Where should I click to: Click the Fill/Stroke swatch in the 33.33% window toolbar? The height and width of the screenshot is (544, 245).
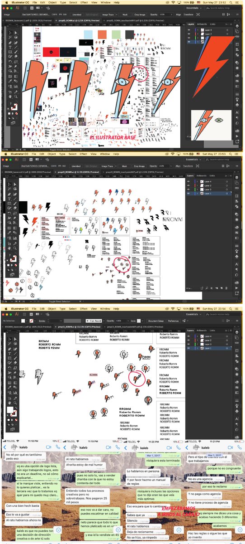(12, 411)
